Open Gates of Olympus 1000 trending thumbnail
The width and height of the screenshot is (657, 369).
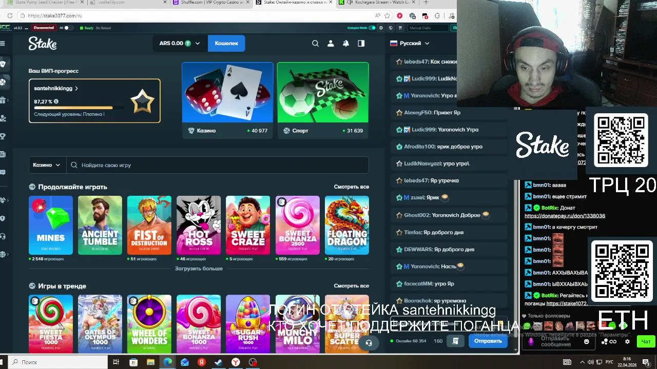[x=100, y=324]
